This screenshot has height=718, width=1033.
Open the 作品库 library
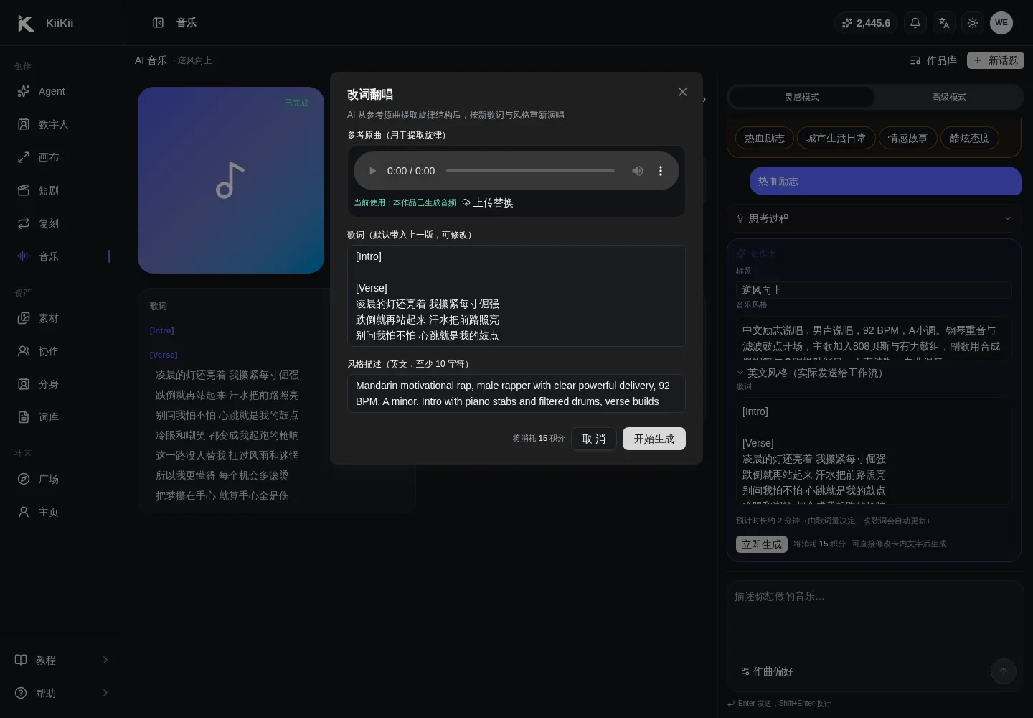tap(933, 60)
